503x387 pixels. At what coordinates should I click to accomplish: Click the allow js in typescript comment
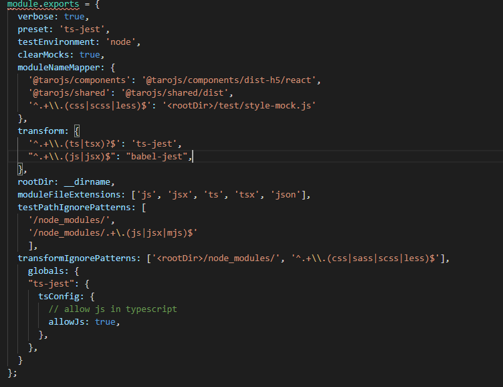click(112, 309)
